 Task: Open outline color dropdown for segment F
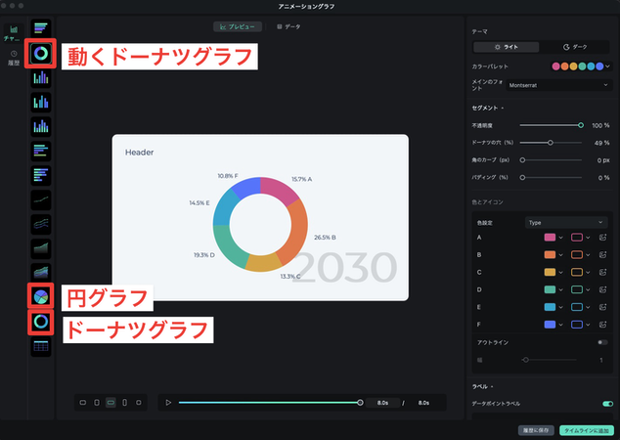click(x=588, y=325)
